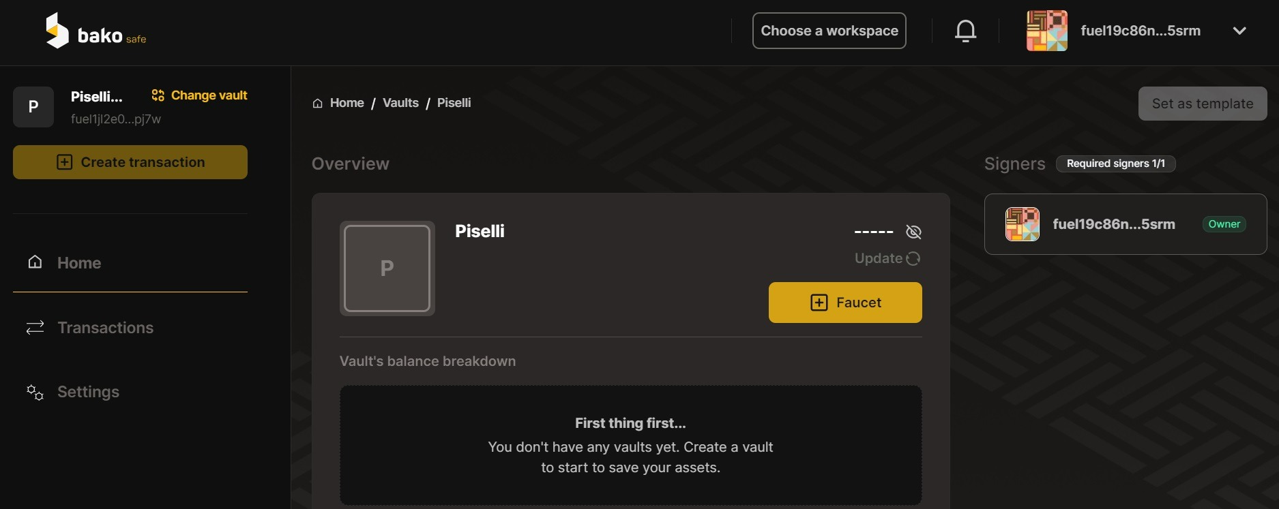Click the Set as template button
The image size is (1279, 509).
1202,104
